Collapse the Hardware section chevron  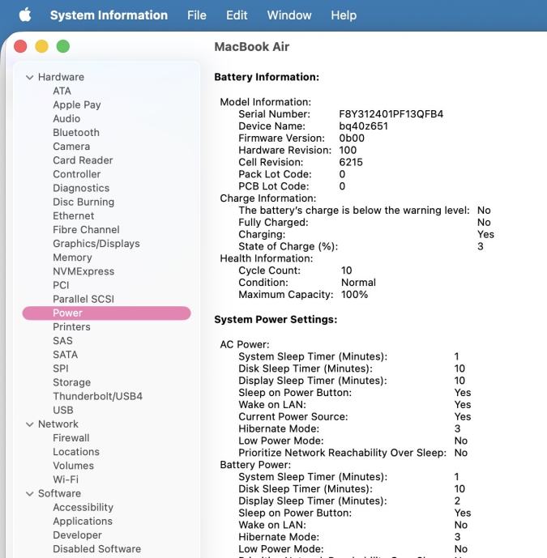30,77
